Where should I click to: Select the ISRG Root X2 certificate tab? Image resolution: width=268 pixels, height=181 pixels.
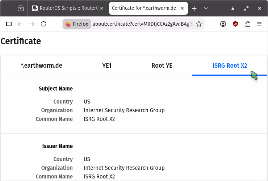(x=230, y=66)
